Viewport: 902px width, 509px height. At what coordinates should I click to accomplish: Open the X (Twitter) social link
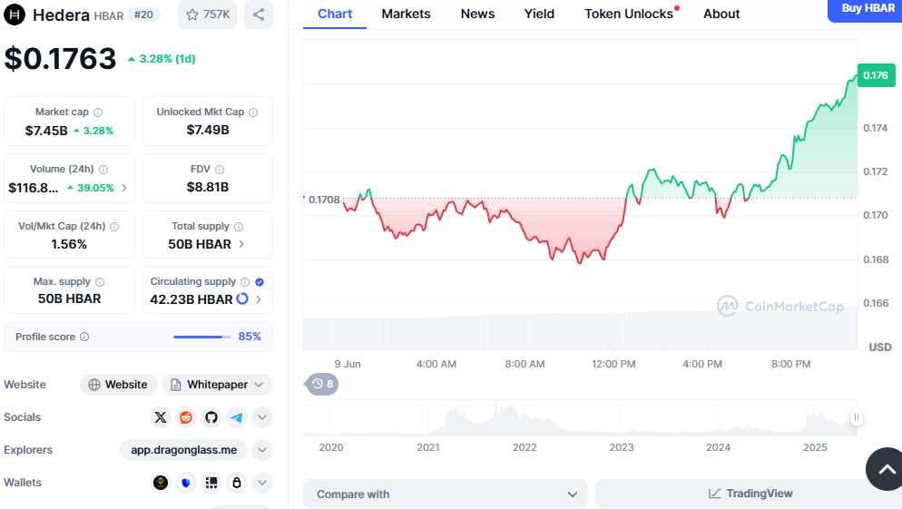point(161,417)
